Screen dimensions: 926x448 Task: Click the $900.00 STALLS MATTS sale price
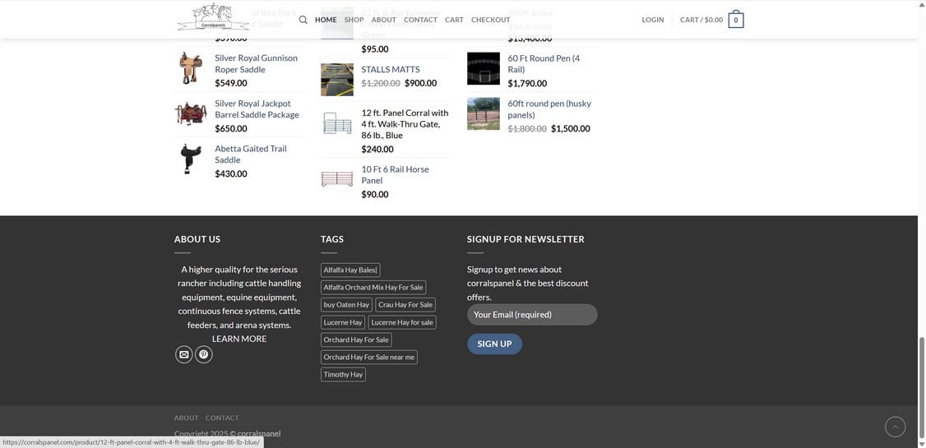click(x=420, y=83)
